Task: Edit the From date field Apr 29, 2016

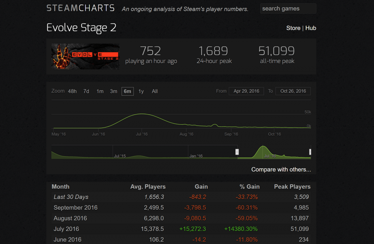Action: pyautogui.click(x=247, y=91)
